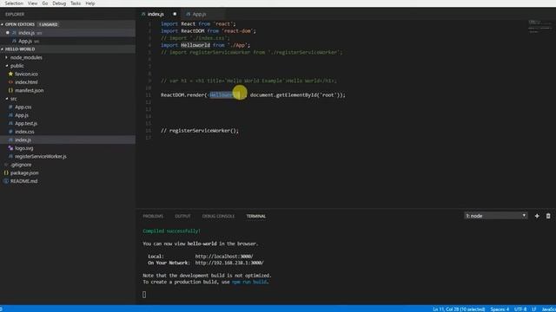556x312 pixels.
Task: Add a new terminal with plus icon
Action: click(x=537, y=216)
